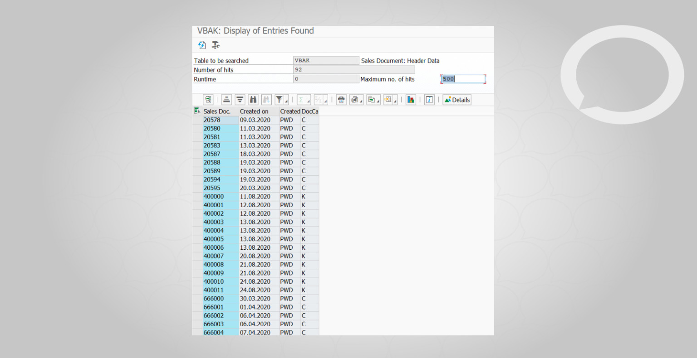Click the Maximum no. of hits field

[463, 79]
